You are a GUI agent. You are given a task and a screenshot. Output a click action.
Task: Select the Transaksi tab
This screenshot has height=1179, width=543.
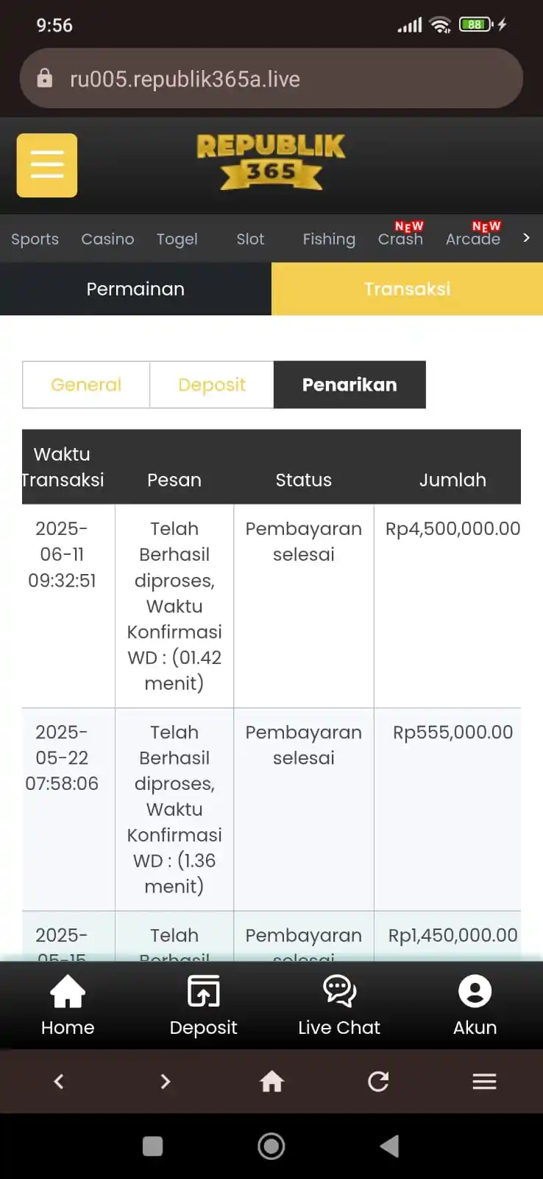click(407, 289)
